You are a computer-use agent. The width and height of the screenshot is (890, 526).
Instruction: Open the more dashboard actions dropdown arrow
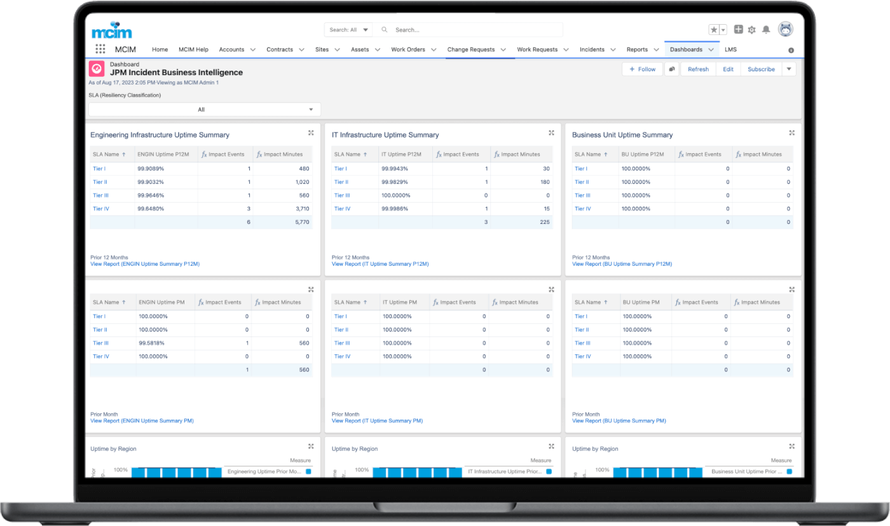click(789, 69)
